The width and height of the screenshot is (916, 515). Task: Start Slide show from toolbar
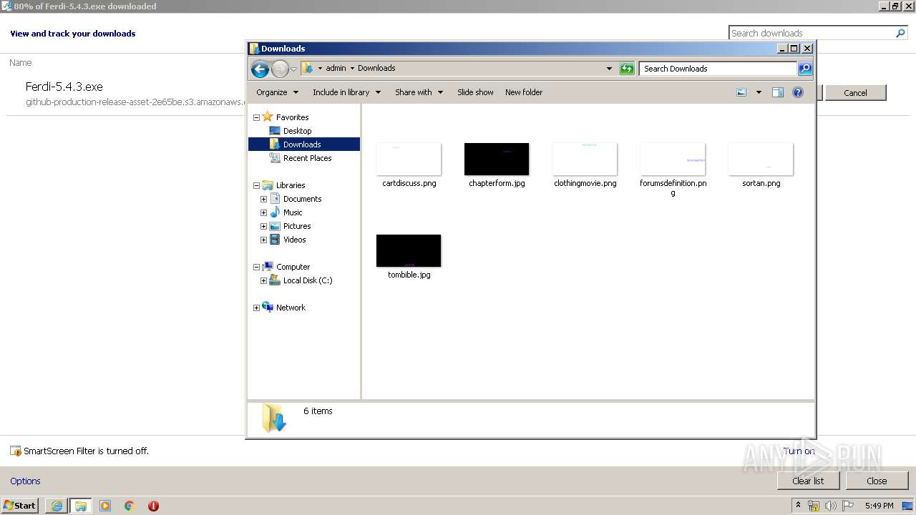(475, 92)
